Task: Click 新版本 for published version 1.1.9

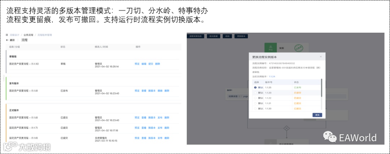Action: pyautogui.click(x=152, y=91)
